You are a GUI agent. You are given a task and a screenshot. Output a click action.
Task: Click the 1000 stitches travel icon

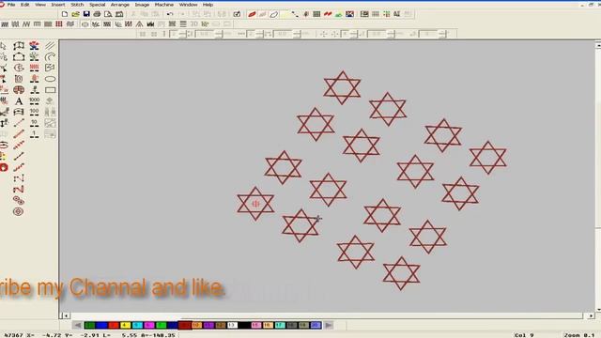(x=34, y=100)
